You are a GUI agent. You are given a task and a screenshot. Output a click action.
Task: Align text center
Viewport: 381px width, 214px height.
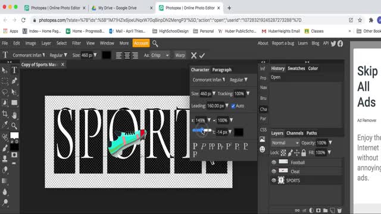(127, 55)
